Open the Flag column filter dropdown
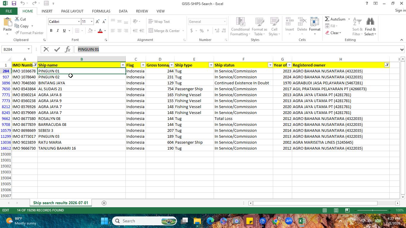Image resolution: width=406 pixels, height=228 pixels. (x=143, y=65)
